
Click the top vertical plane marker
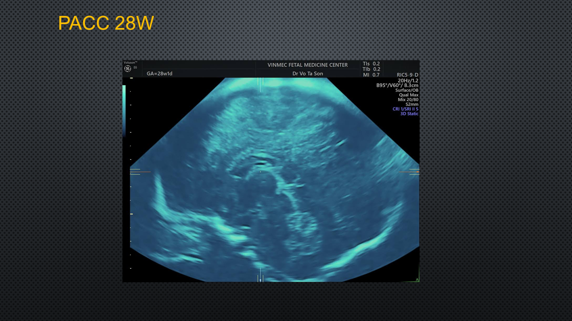pyautogui.click(x=260, y=84)
